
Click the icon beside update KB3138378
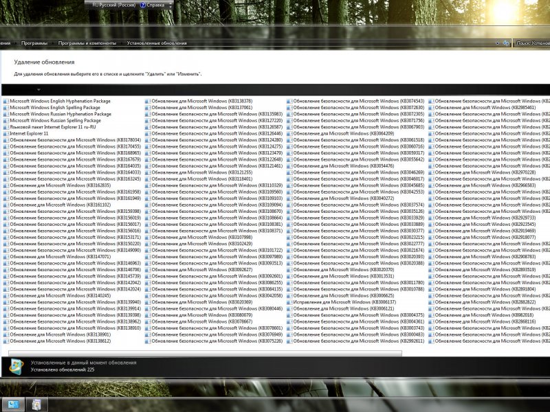(x=148, y=101)
